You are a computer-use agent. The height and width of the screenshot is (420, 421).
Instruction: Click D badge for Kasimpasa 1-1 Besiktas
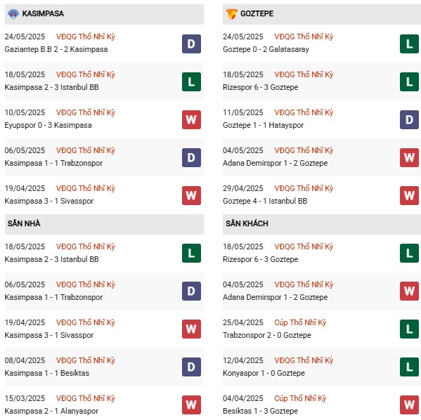click(x=191, y=367)
